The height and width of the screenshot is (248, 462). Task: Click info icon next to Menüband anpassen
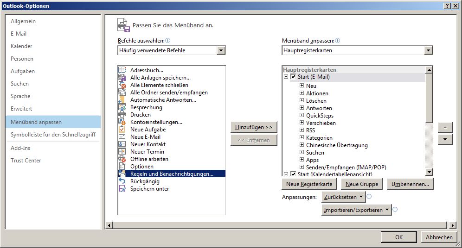click(x=337, y=41)
